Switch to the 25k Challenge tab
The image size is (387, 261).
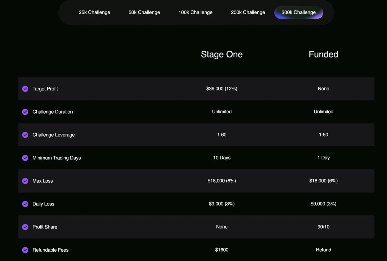[x=94, y=12]
